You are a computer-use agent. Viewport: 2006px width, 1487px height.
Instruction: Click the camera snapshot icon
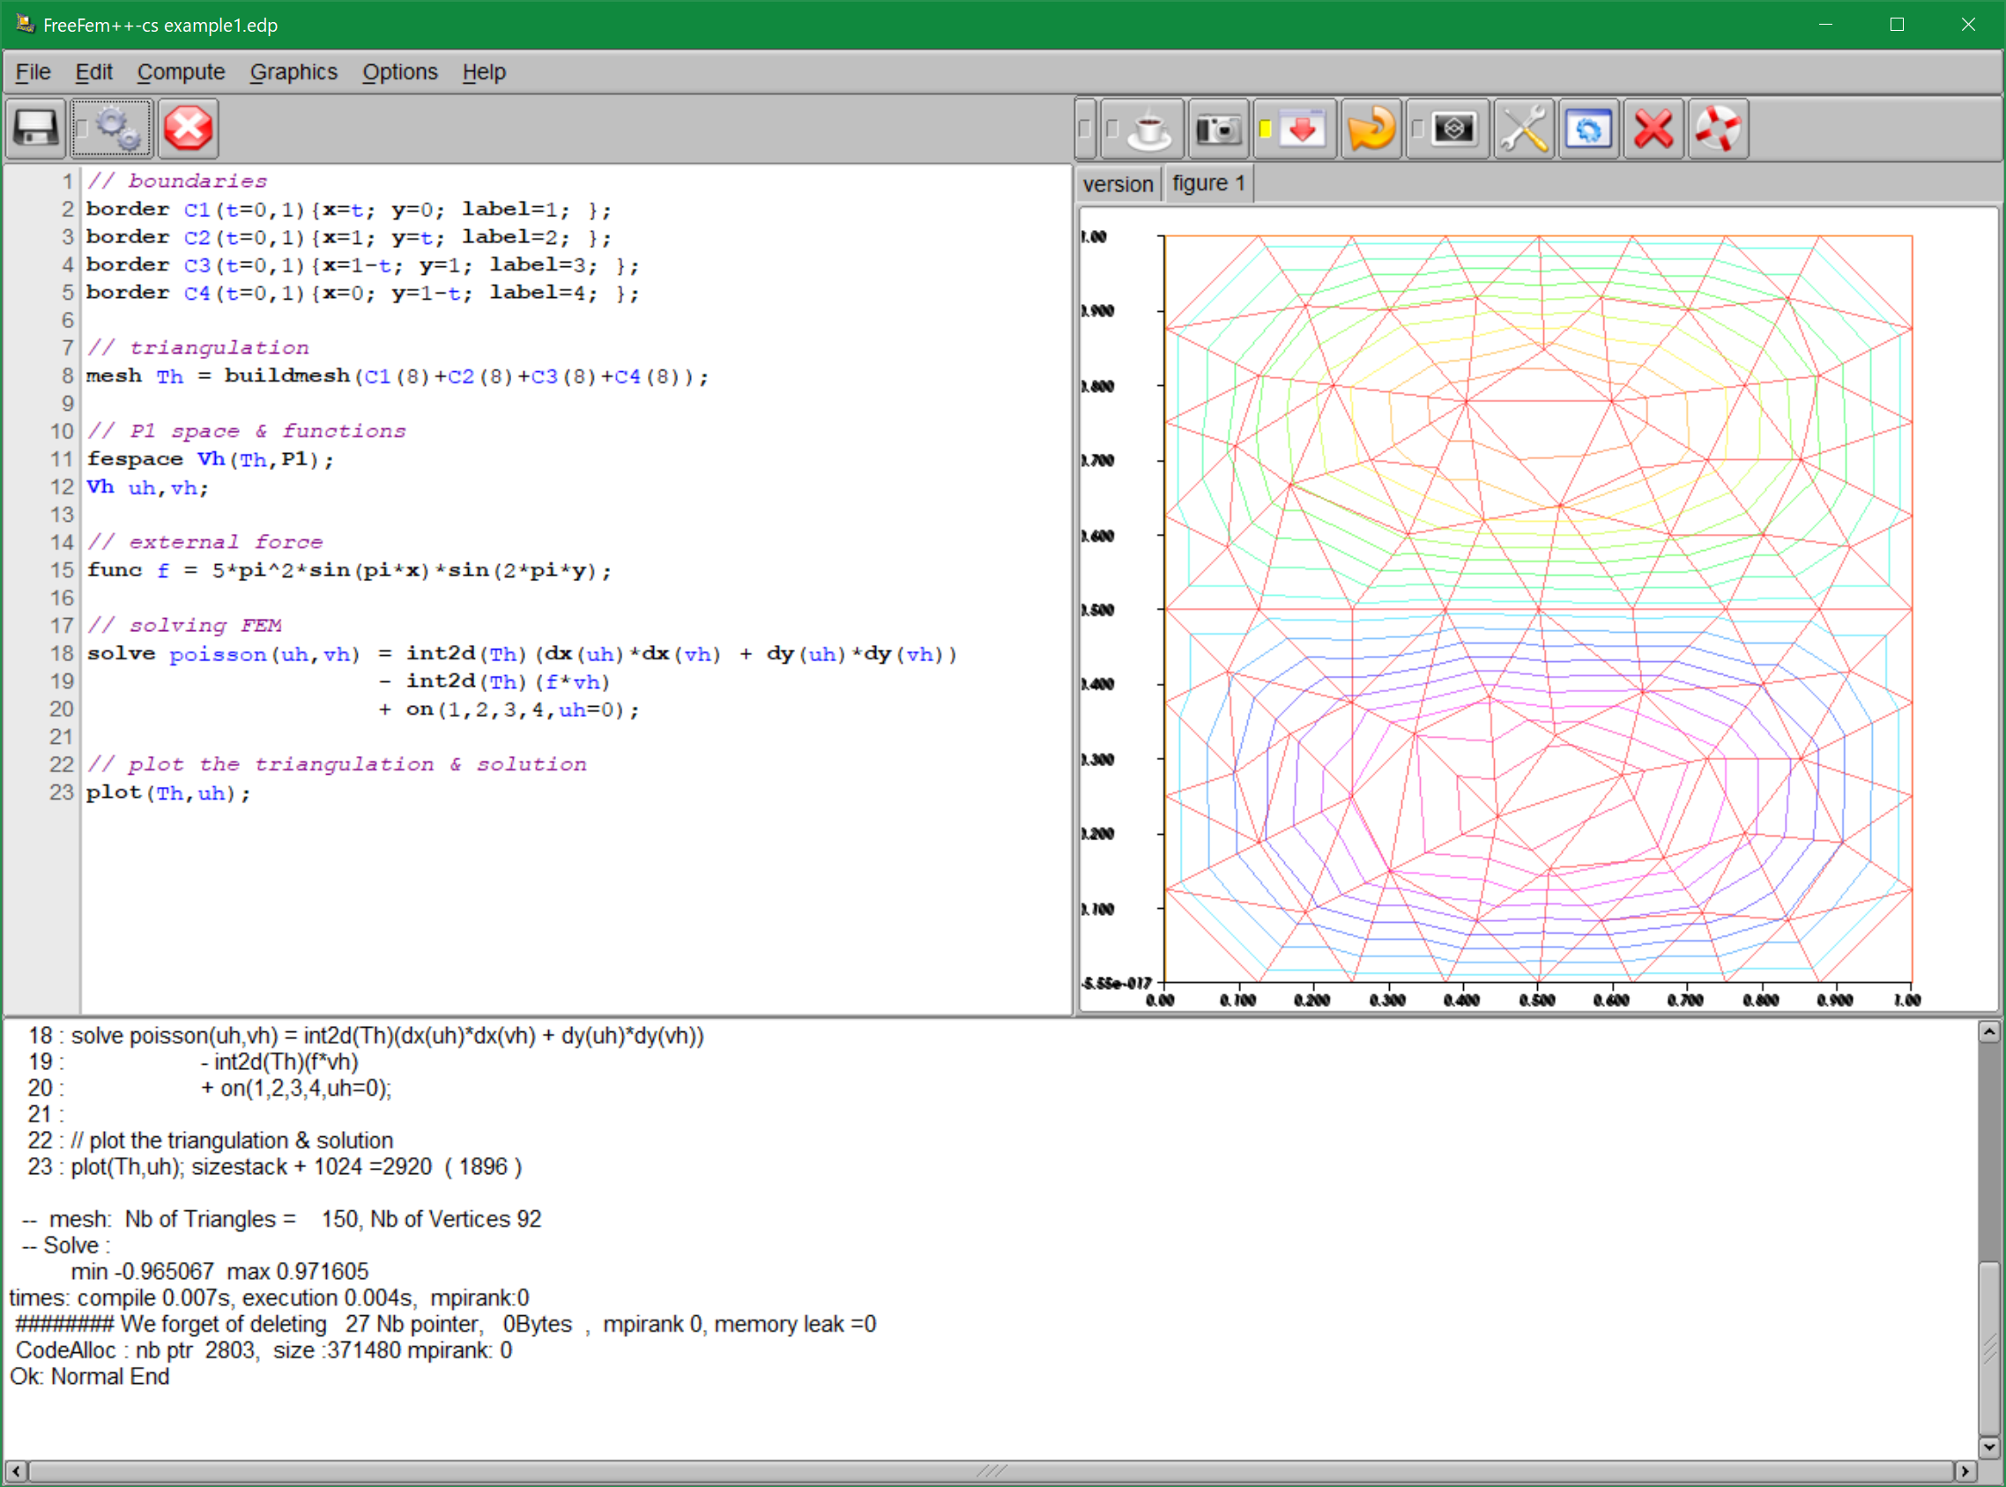coord(1218,130)
